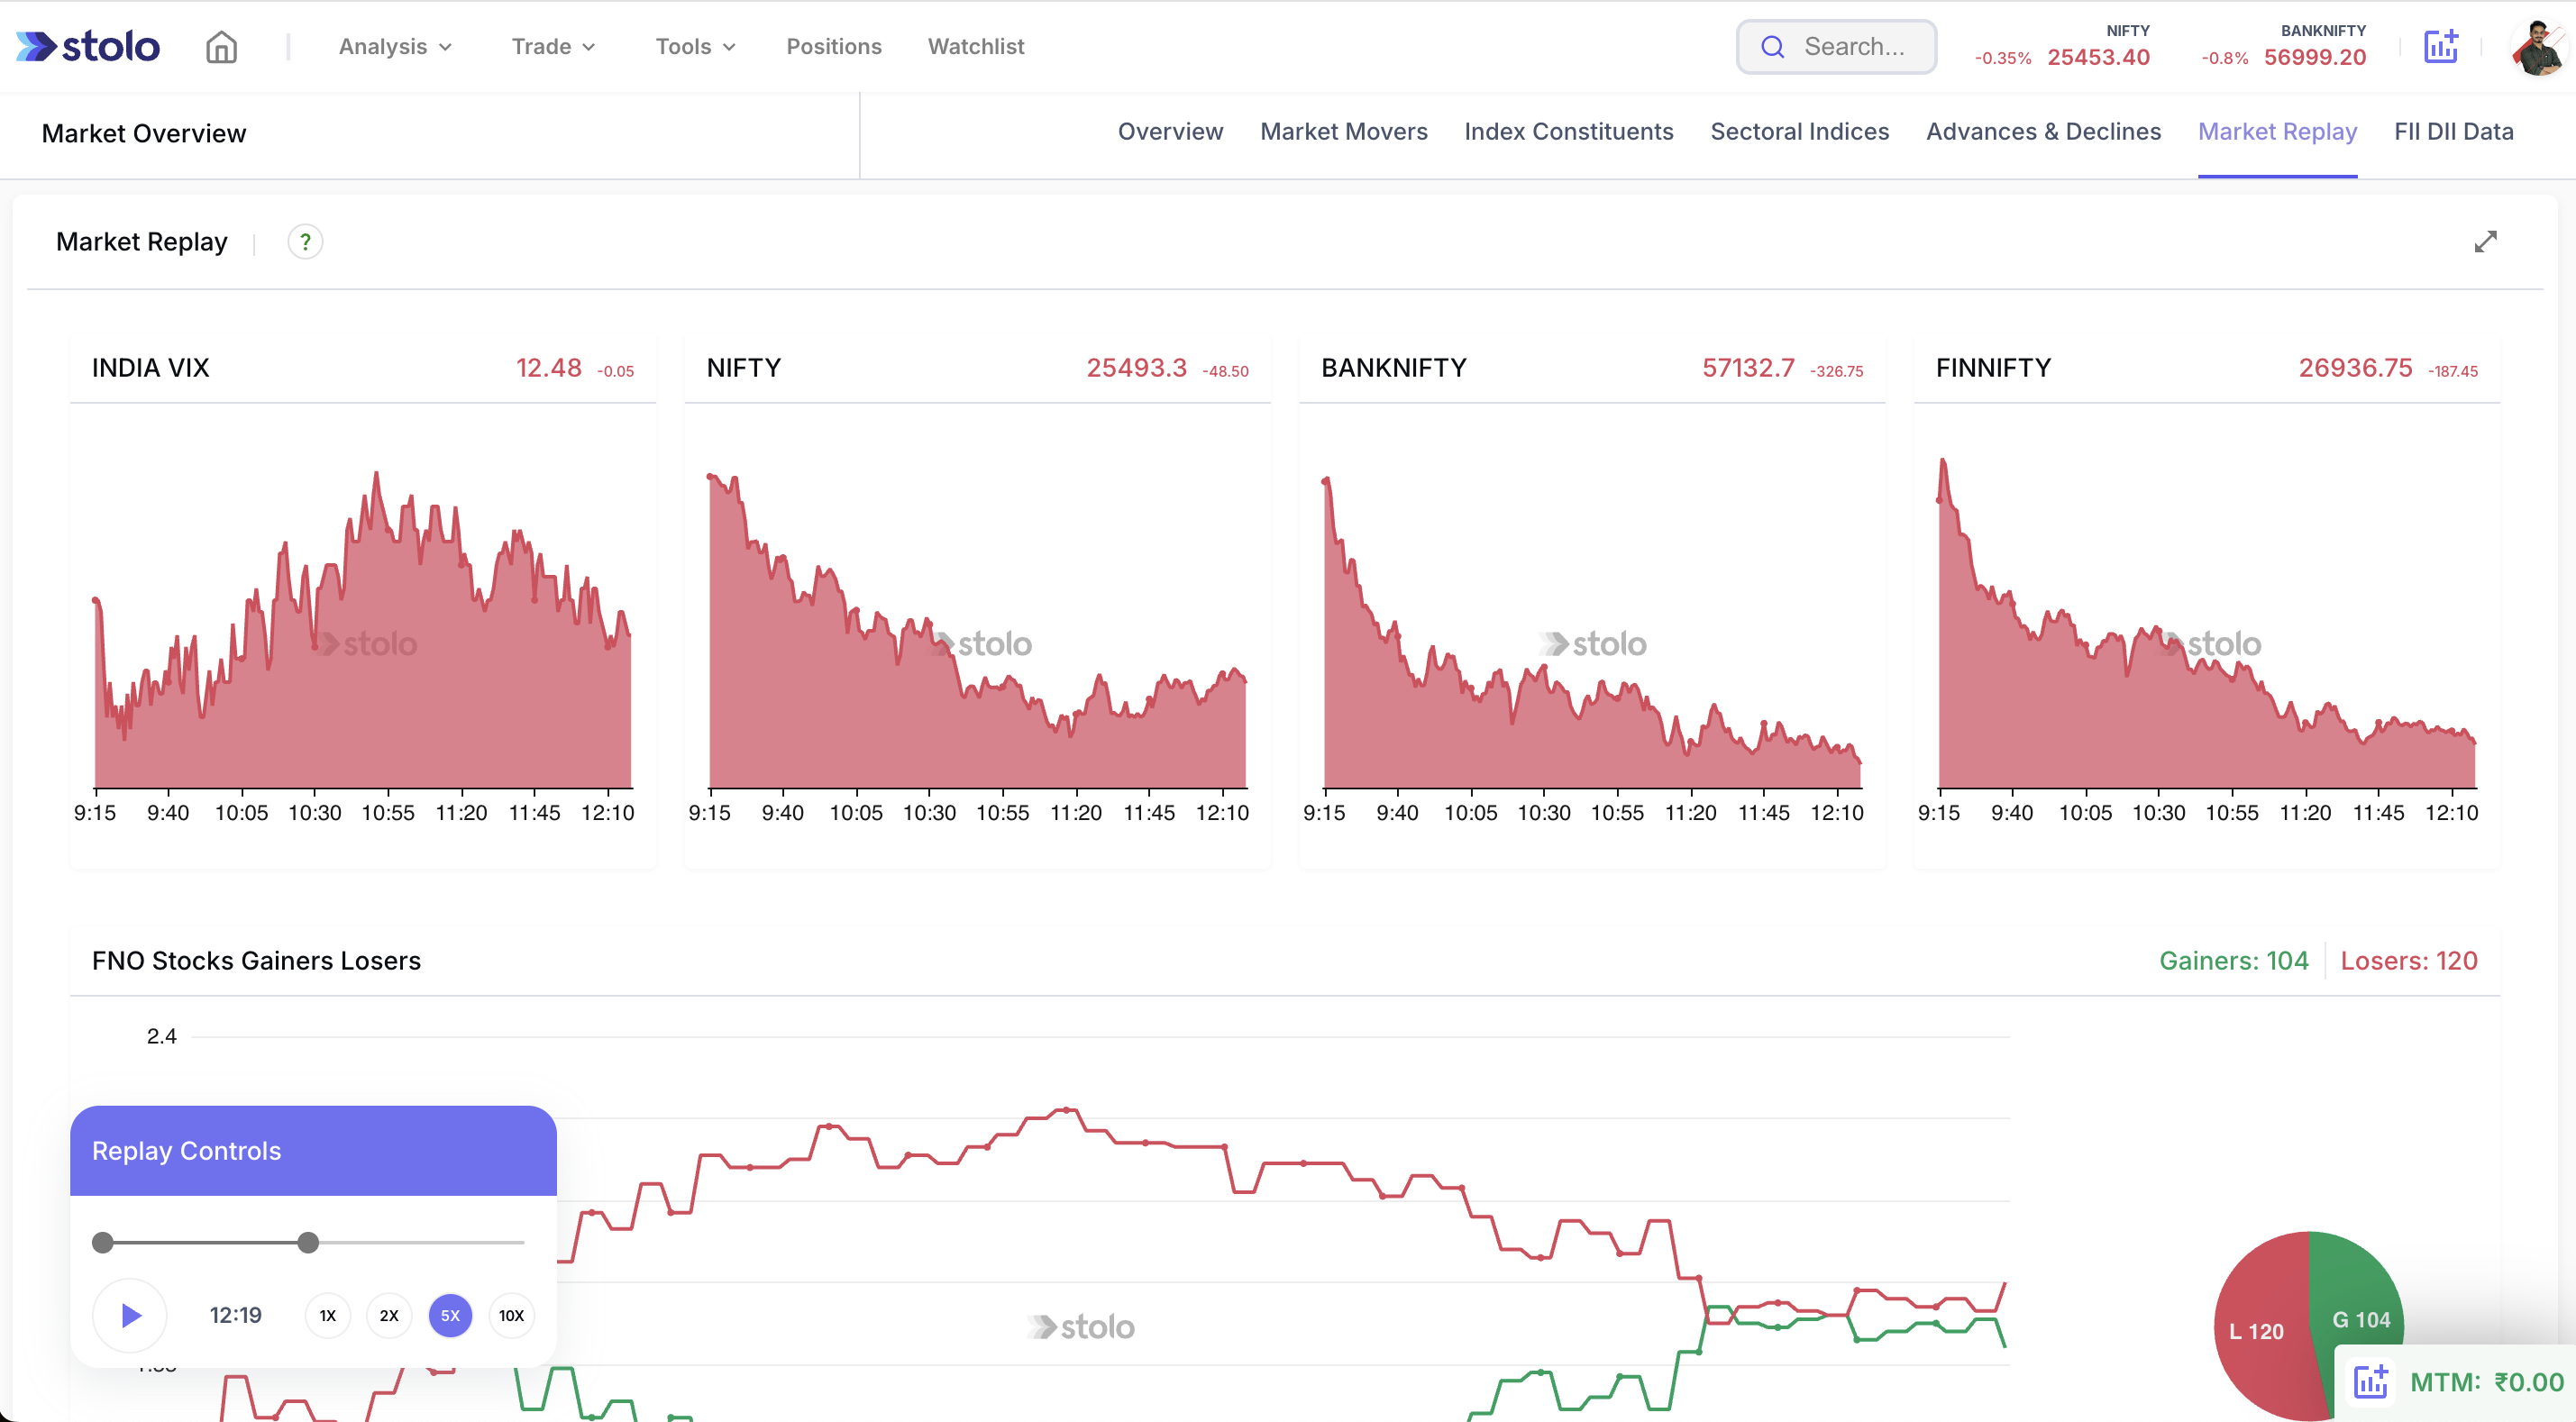Click the FINNIFTY chart title
The image size is (2576, 1422).
click(x=1993, y=368)
